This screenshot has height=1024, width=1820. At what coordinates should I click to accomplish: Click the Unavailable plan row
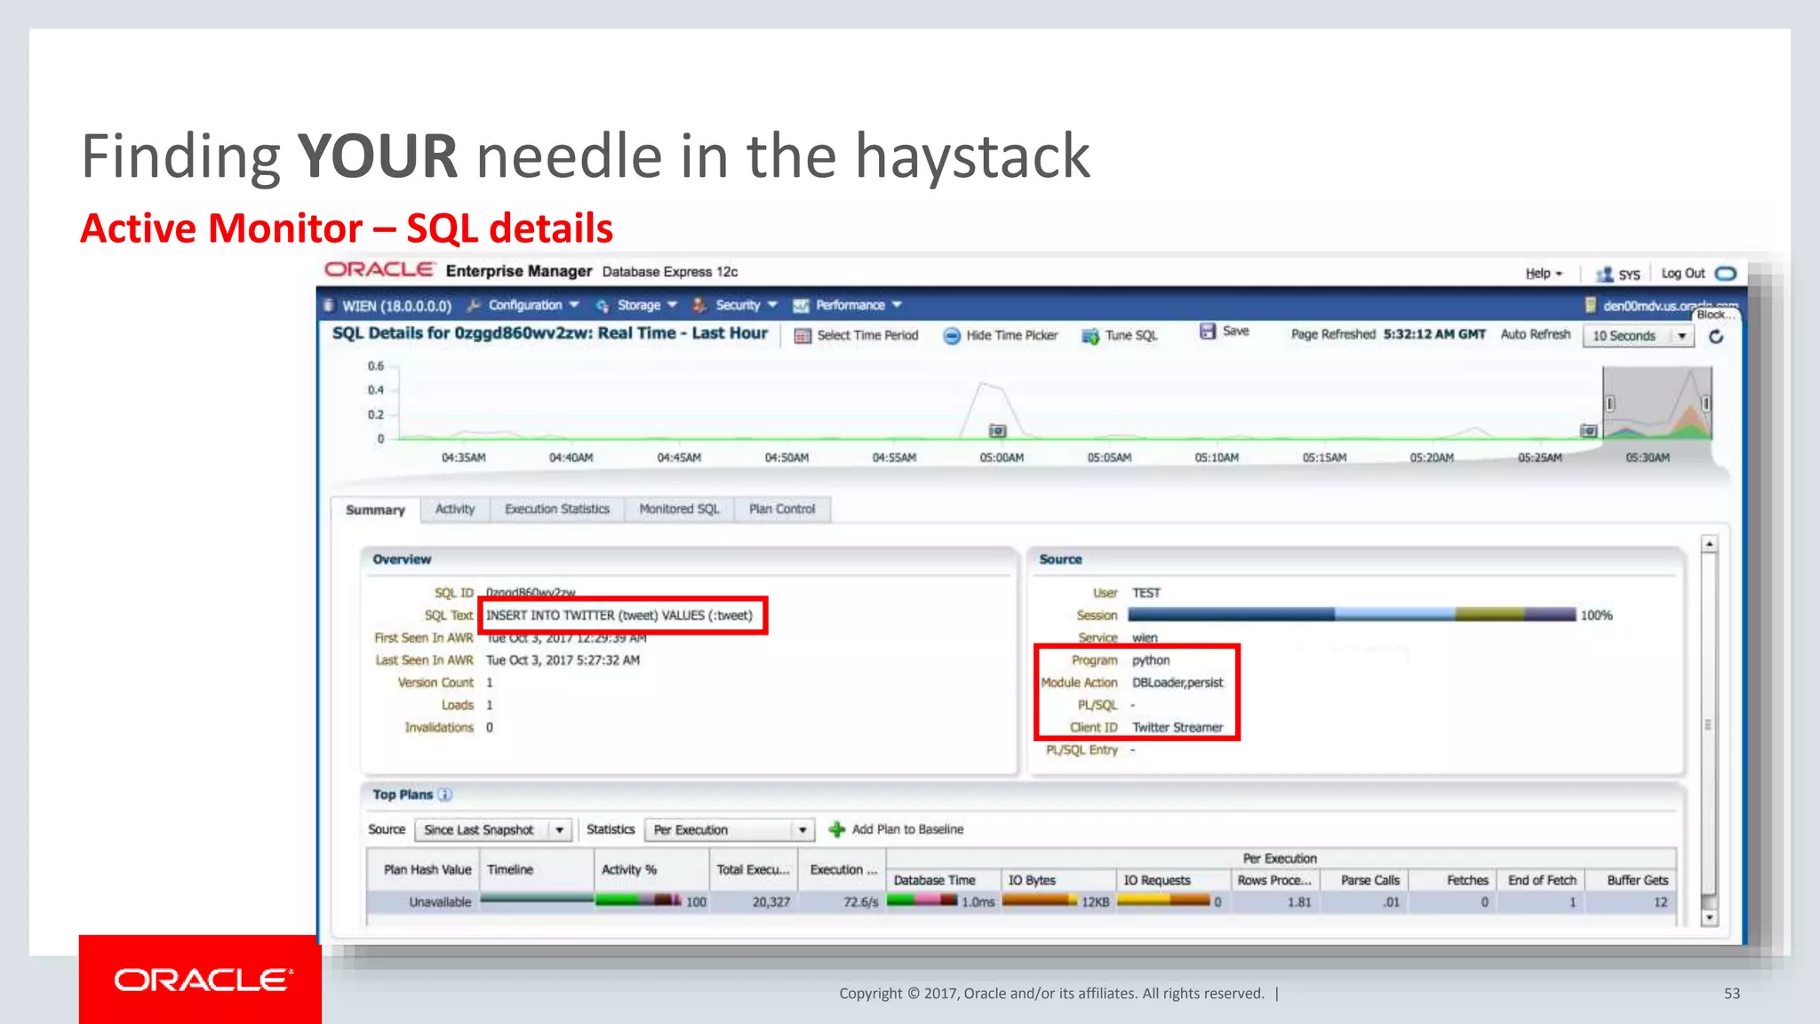(1021, 902)
